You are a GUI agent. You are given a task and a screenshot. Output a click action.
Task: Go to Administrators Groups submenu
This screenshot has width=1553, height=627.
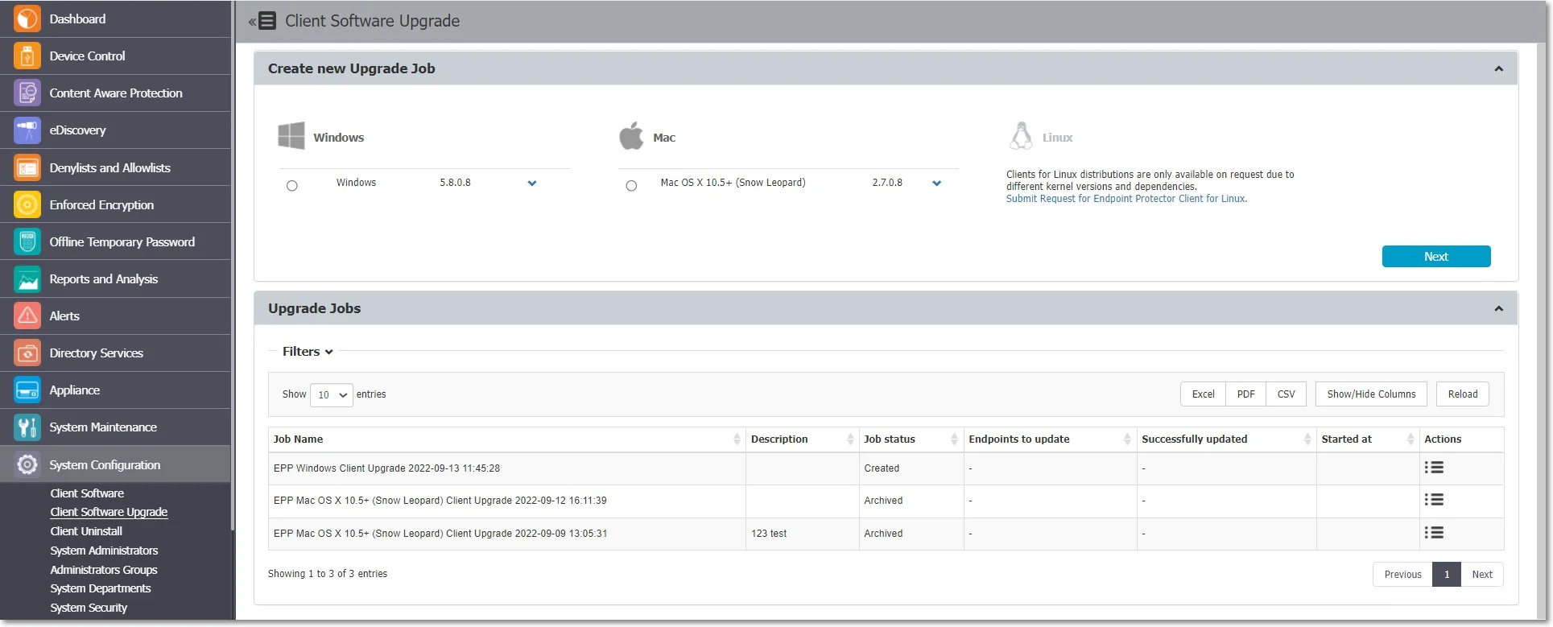104,570
